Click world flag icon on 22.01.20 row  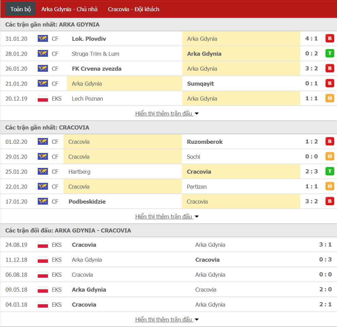[43, 187]
